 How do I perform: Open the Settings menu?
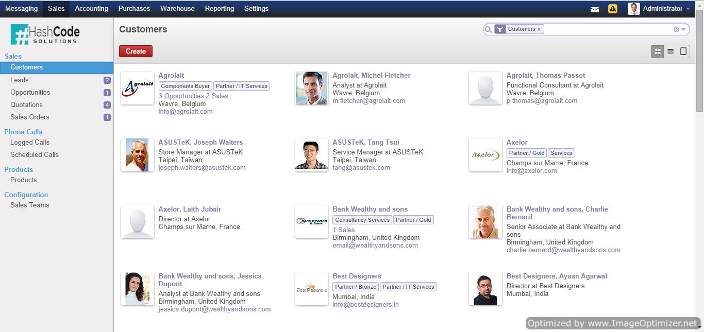pos(256,9)
